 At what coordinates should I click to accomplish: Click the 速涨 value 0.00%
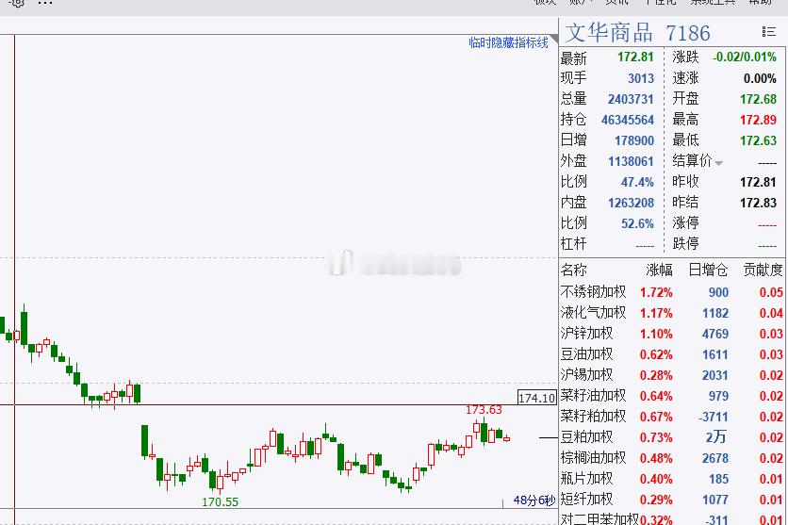[x=760, y=79]
